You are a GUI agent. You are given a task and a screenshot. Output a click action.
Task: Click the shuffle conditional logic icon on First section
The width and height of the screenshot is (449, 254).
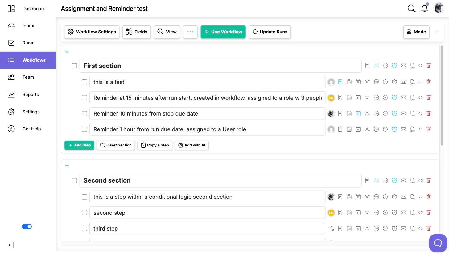click(376, 66)
